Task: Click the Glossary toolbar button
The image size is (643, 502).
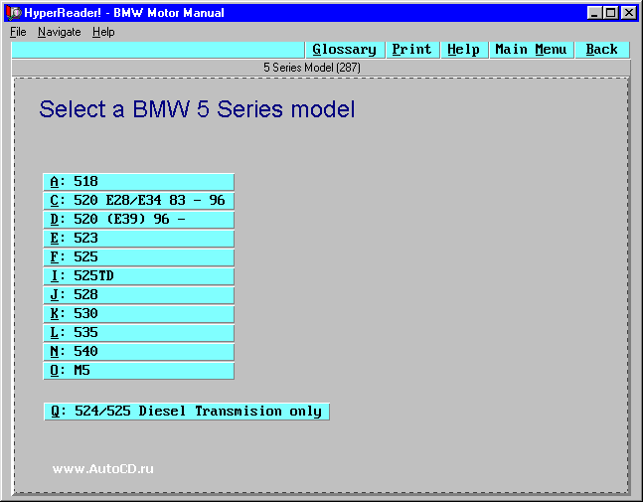Action: [x=345, y=50]
